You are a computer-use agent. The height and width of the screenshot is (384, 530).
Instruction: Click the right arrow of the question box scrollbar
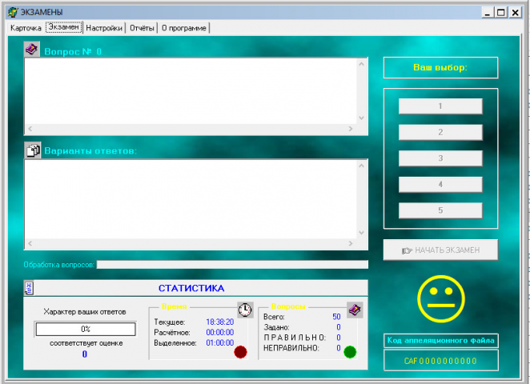coord(351,129)
